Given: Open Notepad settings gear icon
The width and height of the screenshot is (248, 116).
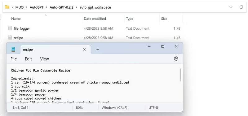Looking at the screenshot, I should 176,59.
